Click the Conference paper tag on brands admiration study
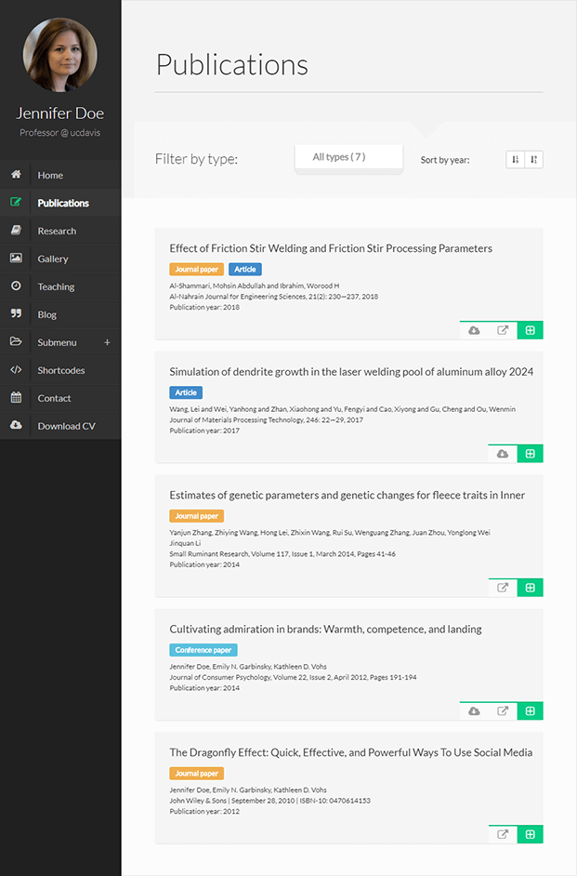This screenshot has width=577, height=876. click(x=203, y=650)
